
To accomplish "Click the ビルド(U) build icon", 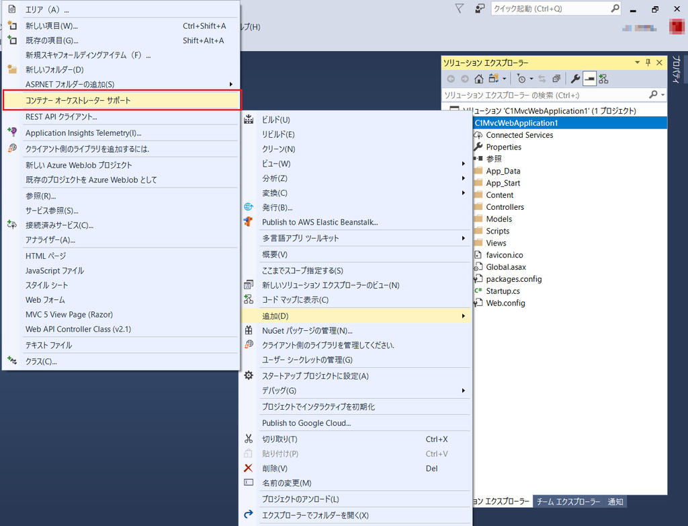I will tap(249, 119).
